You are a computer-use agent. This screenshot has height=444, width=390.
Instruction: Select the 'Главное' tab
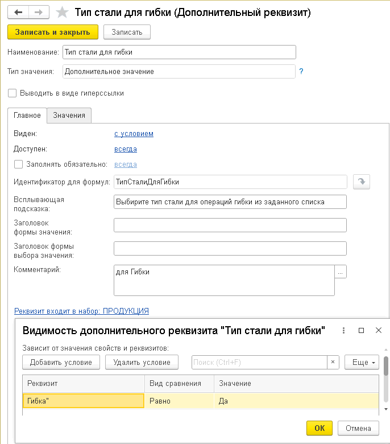coord(27,115)
